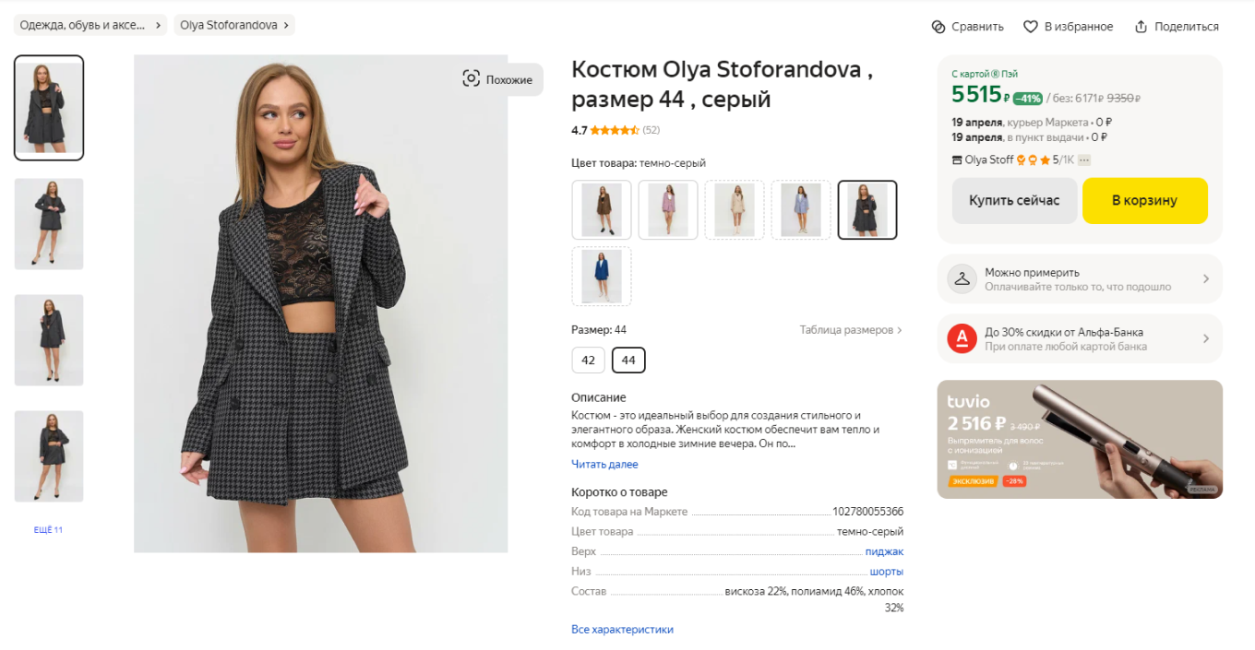Choose the pink suit color variant

[668, 210]
